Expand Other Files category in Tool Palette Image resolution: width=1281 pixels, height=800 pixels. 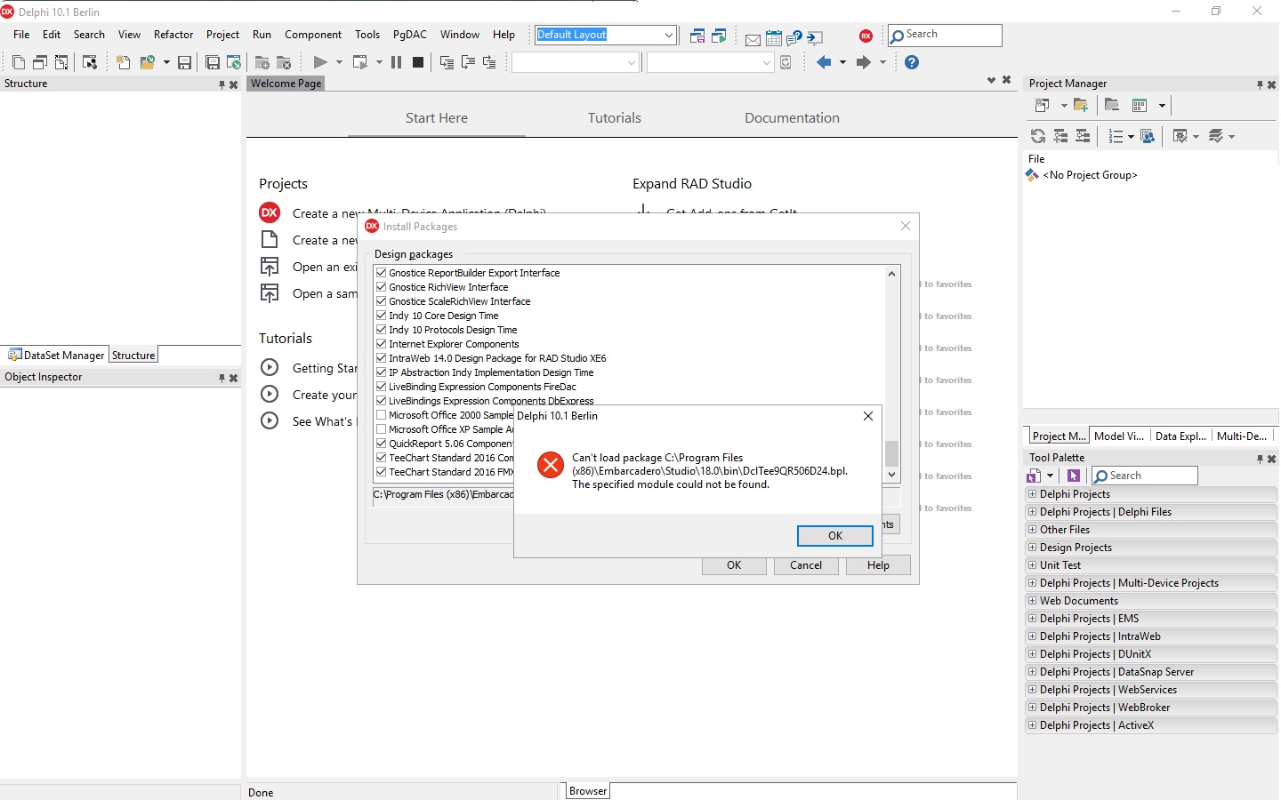tap(1032, 530)
